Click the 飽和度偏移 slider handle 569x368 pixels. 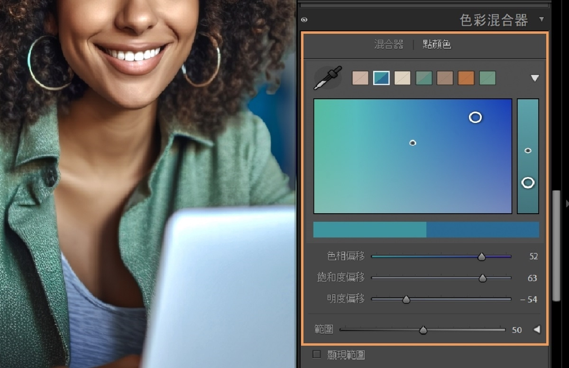tap(482, 278)
